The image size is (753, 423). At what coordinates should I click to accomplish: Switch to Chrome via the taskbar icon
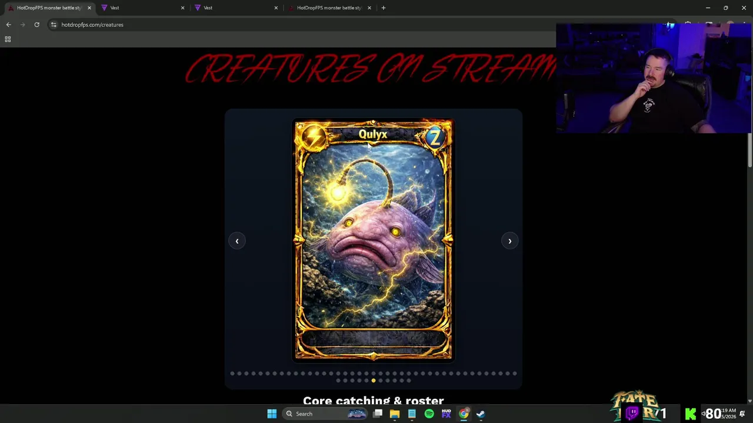[464, 414]
